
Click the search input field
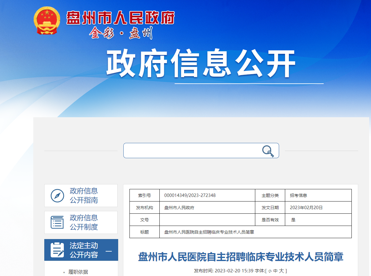(201, 151)
